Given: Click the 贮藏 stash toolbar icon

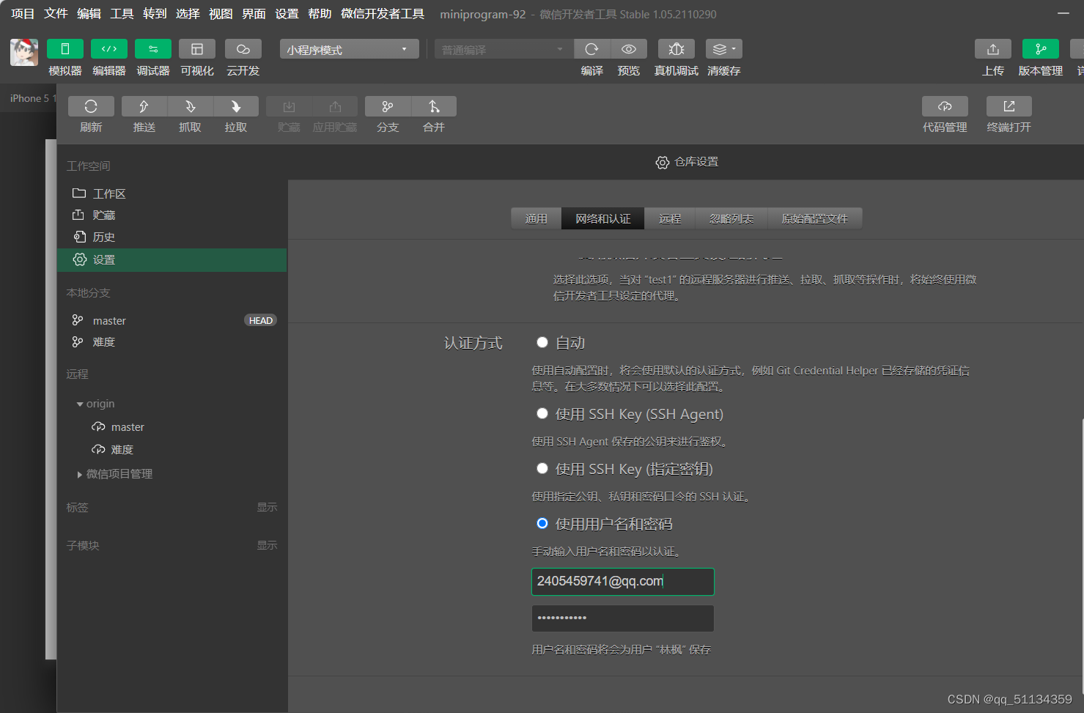Looking at the screenshot, I should point(289,106).
